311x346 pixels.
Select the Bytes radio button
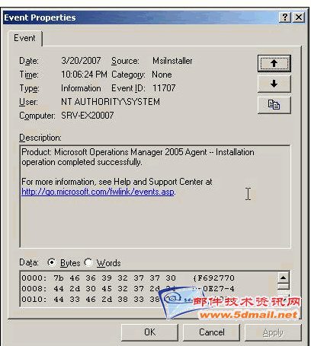coord(52,262)
